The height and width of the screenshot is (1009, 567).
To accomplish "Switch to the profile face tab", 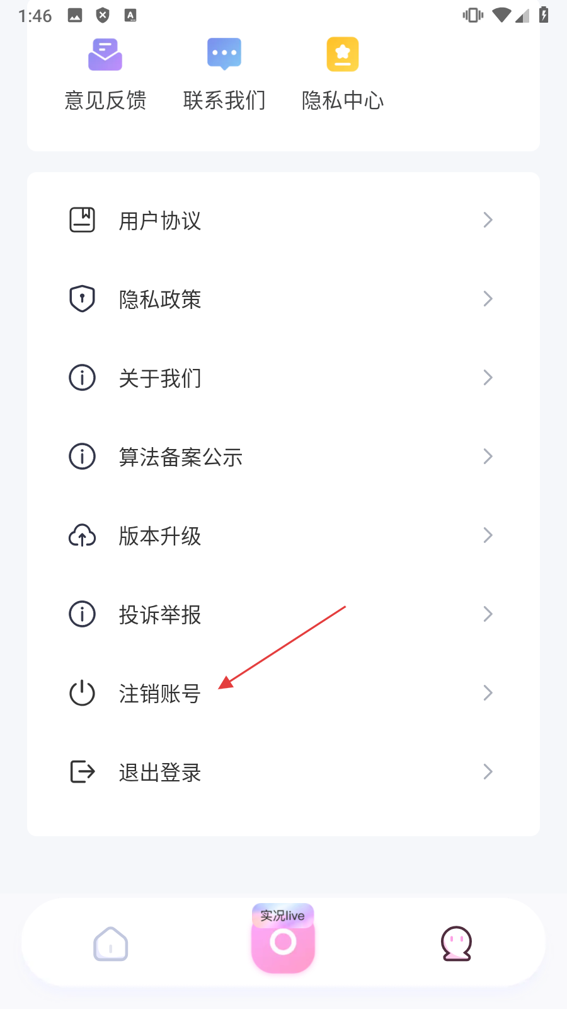I will coord(456,944).
